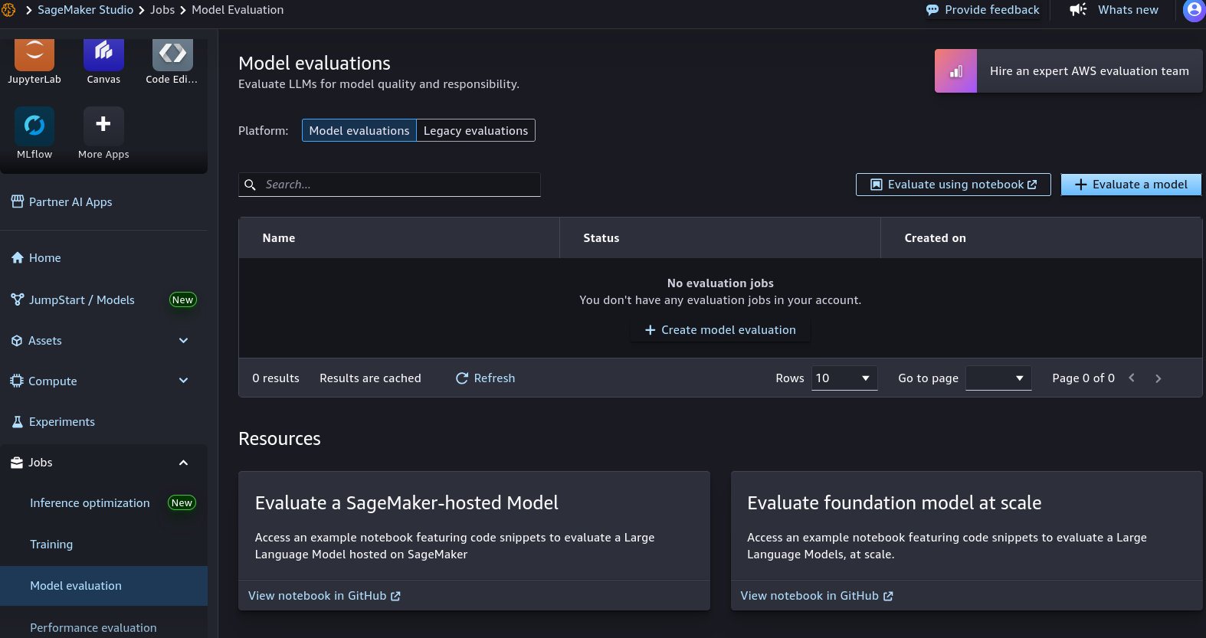Switch platform to Legacy evaluations
This screenshot has height=638, width=1206.
476,130
